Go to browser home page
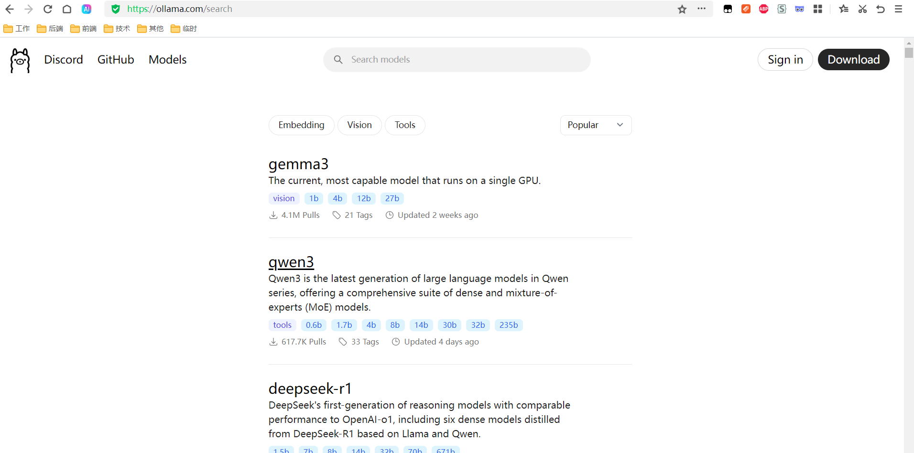The image size is (914, 453). (67, 9)
